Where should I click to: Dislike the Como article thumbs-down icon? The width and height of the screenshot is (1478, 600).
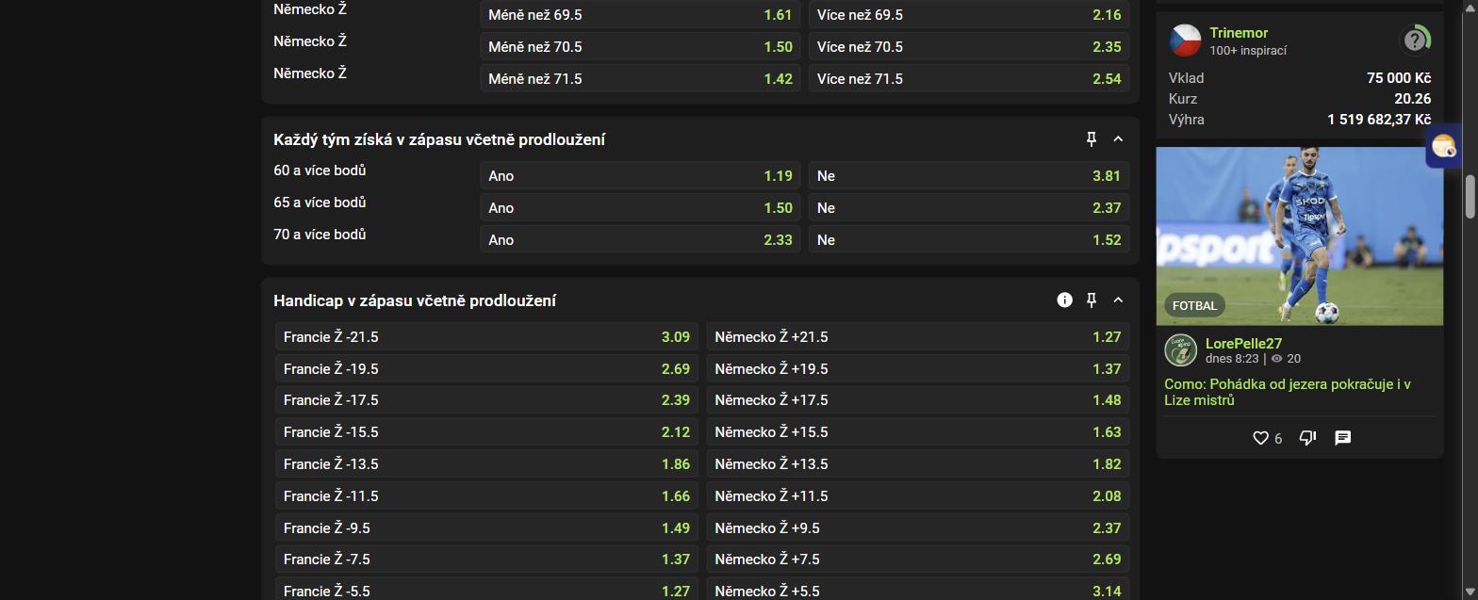coord(1307,438)
